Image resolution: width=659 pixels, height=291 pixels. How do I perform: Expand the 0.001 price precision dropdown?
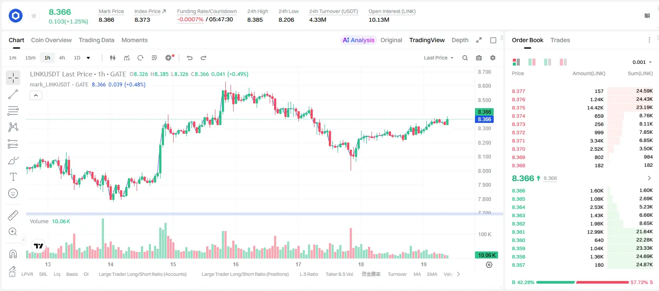tap(642, 62)
